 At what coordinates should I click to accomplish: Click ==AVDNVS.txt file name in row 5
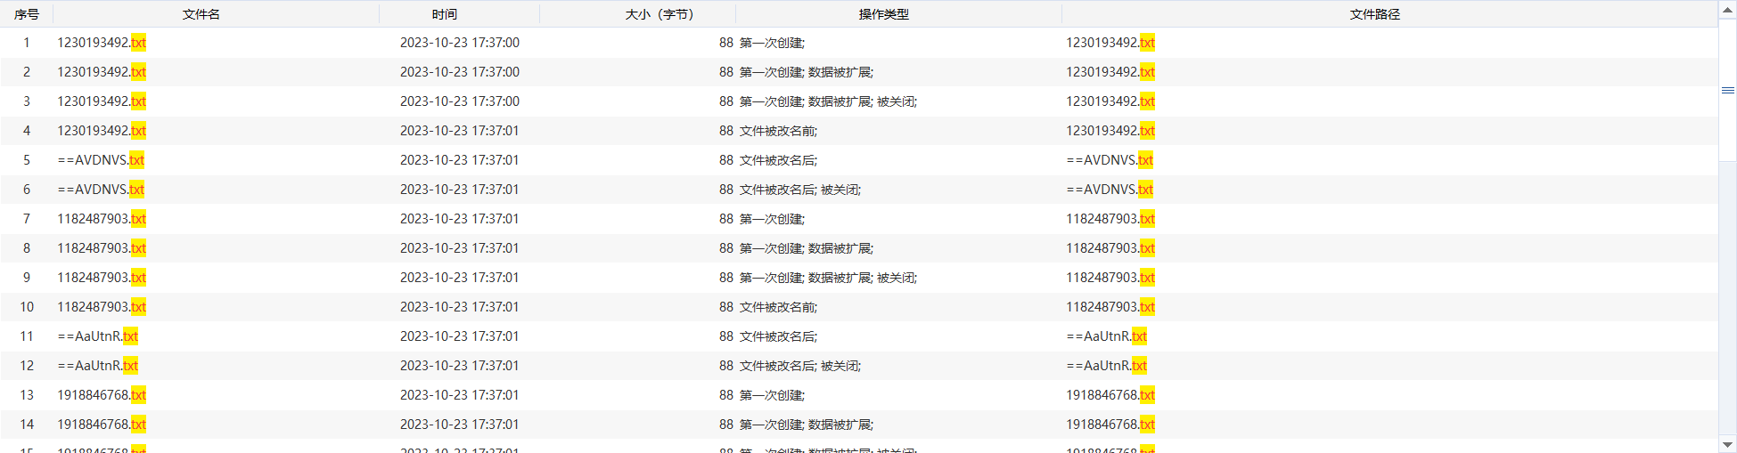(x=101, y=160)
